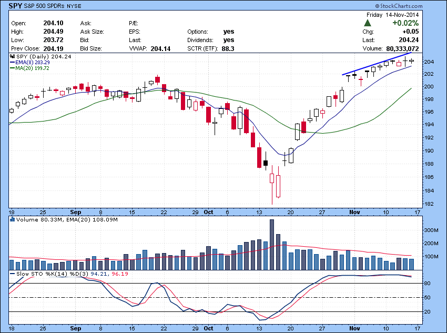Click the candlestick icon beside SPY (Daily)

point(13,56)
